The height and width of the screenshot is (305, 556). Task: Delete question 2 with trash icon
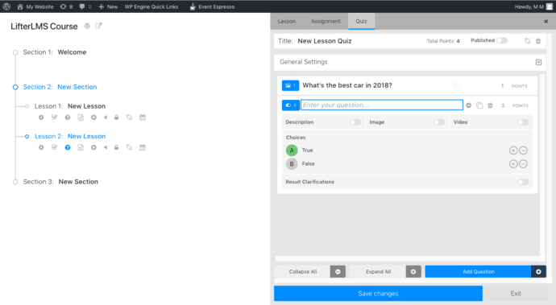click(x=490, y=105)
